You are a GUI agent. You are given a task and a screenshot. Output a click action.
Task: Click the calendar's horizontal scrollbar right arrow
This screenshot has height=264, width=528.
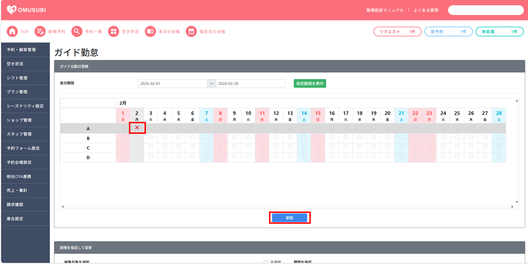pos(512,207)
